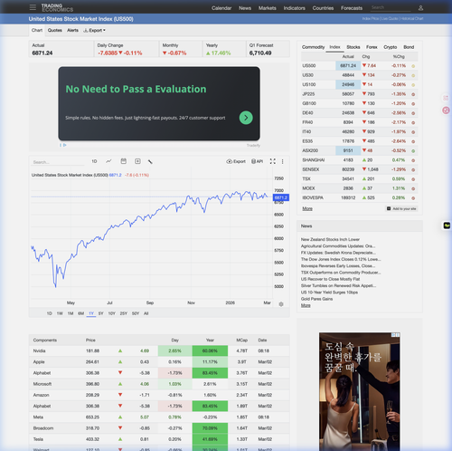Click the black and yellow floating widget icon
Image resolution: width=452 pixels, height=451 pixels.
pos(447,225)
